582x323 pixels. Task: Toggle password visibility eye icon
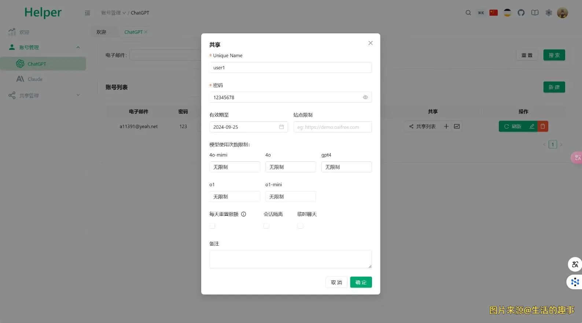pyautogui.click(x=365, y=98)
